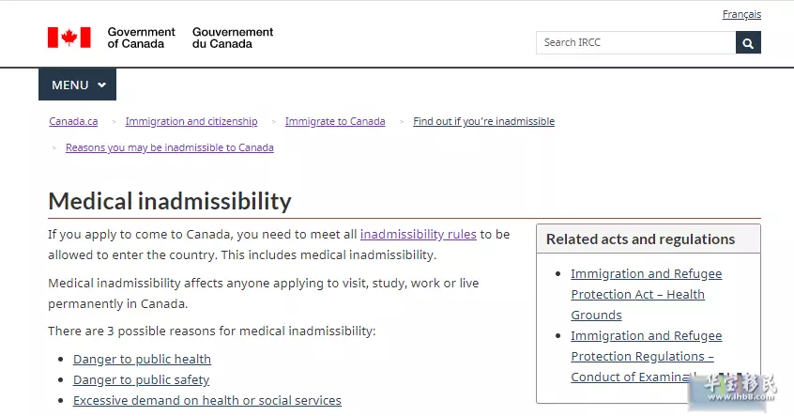
Task: Open Canada.ca breadcrumb link
Action: 73,122
